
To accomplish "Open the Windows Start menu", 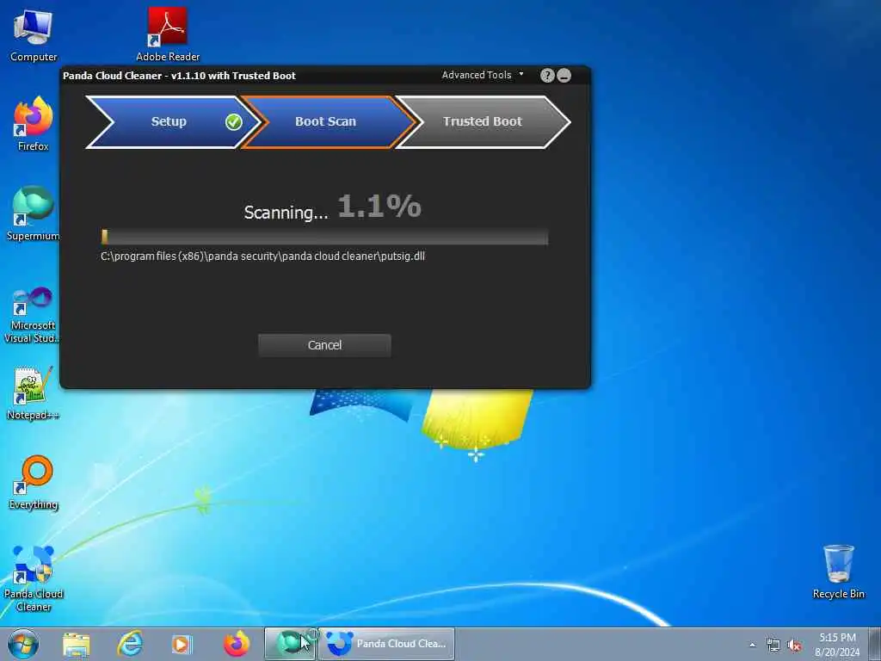I will (x=23, y=644).
